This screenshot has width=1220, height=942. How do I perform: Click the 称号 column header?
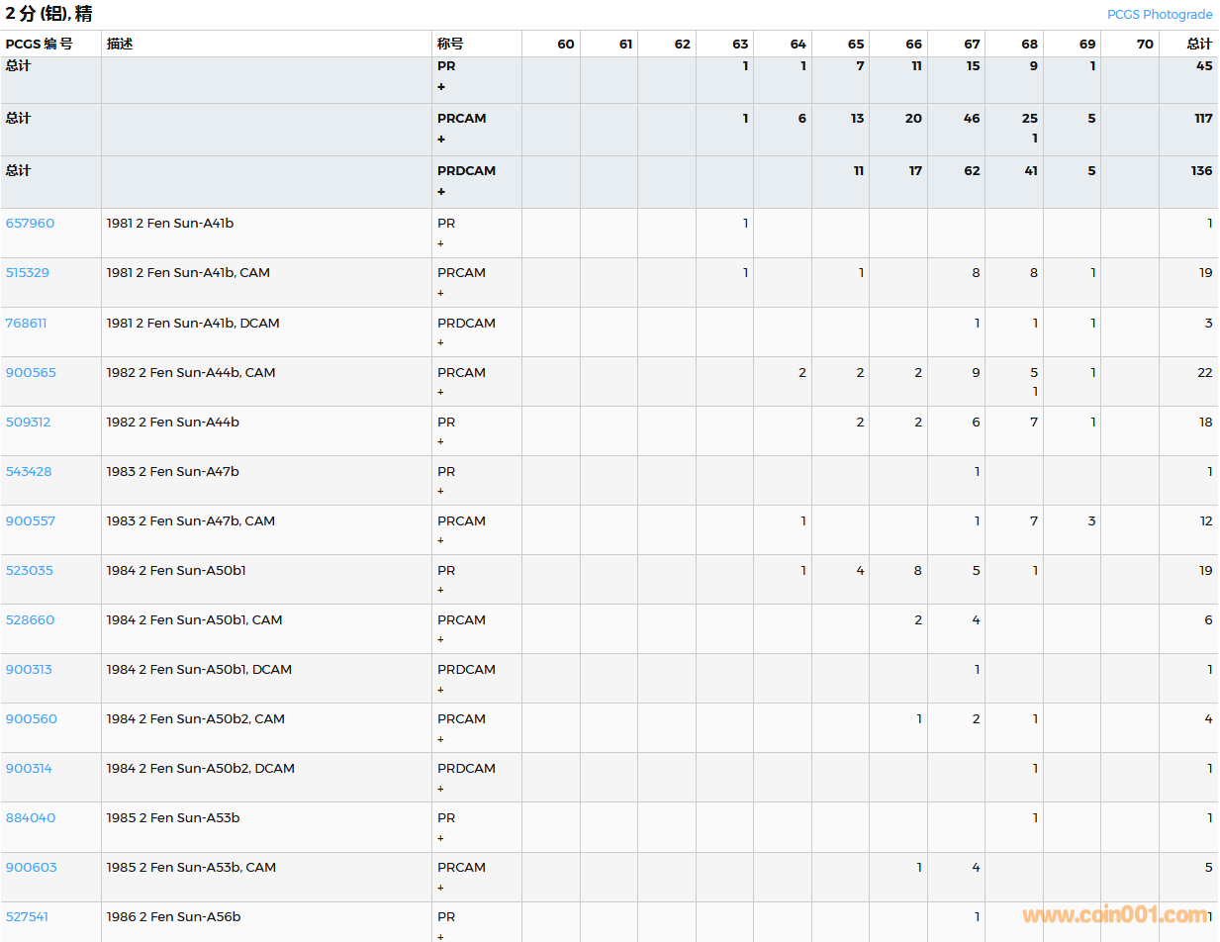tap(450, 45)
